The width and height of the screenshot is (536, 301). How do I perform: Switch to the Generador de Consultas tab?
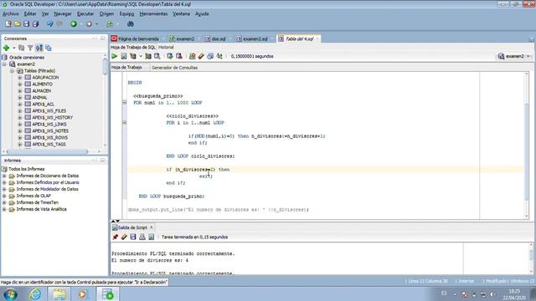tap(175, 68)
